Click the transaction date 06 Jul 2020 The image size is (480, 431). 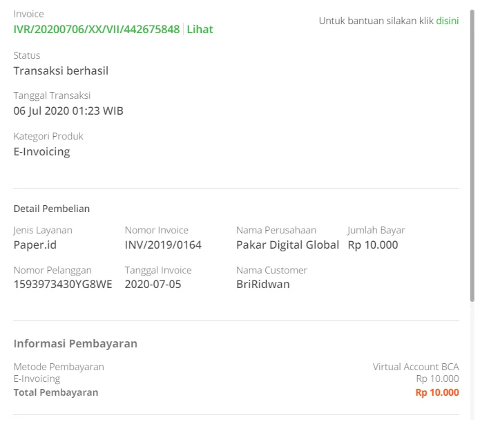click(x=68, y=111)
